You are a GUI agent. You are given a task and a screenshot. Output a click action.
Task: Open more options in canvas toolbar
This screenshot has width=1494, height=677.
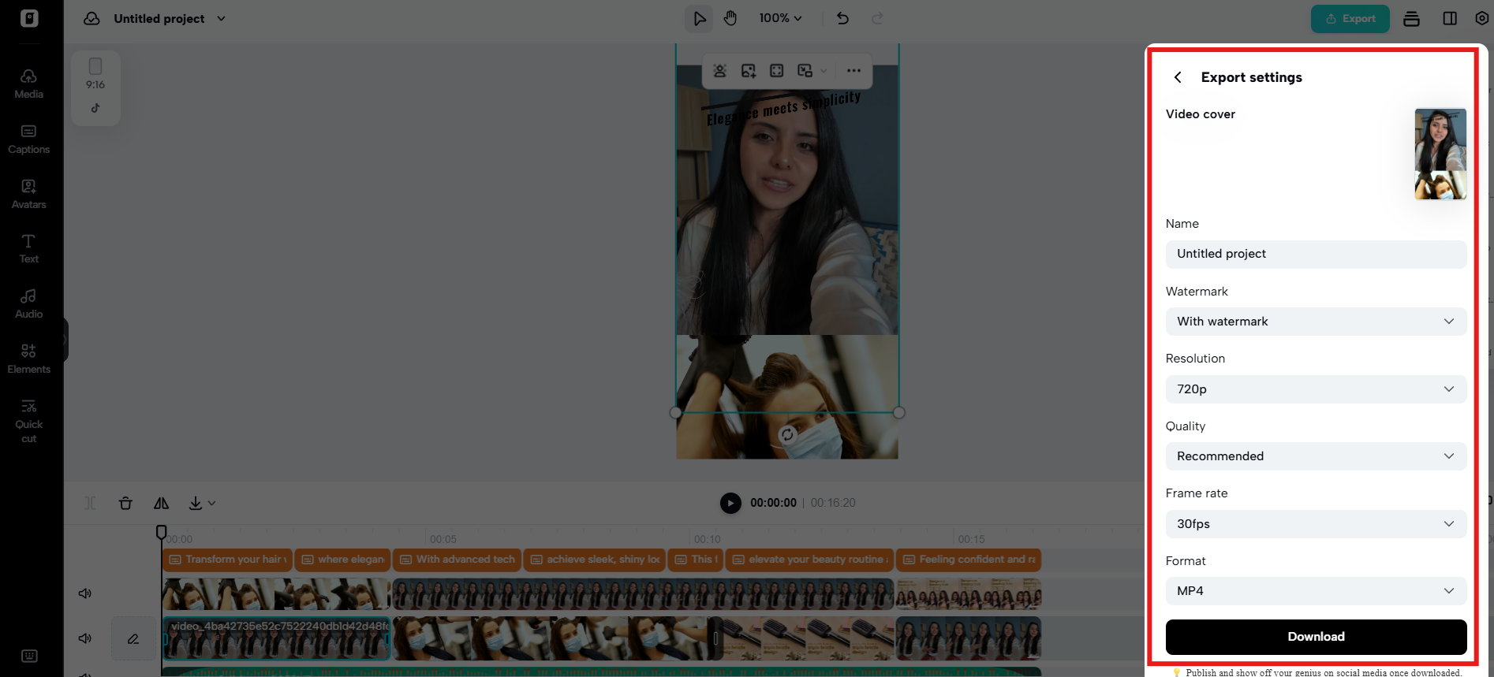pos(853,71)
